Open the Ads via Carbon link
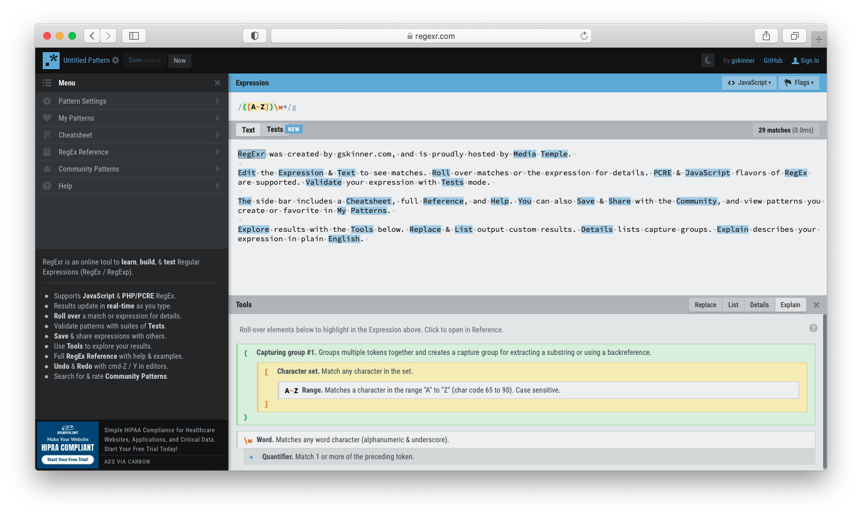 coord(127,462)
